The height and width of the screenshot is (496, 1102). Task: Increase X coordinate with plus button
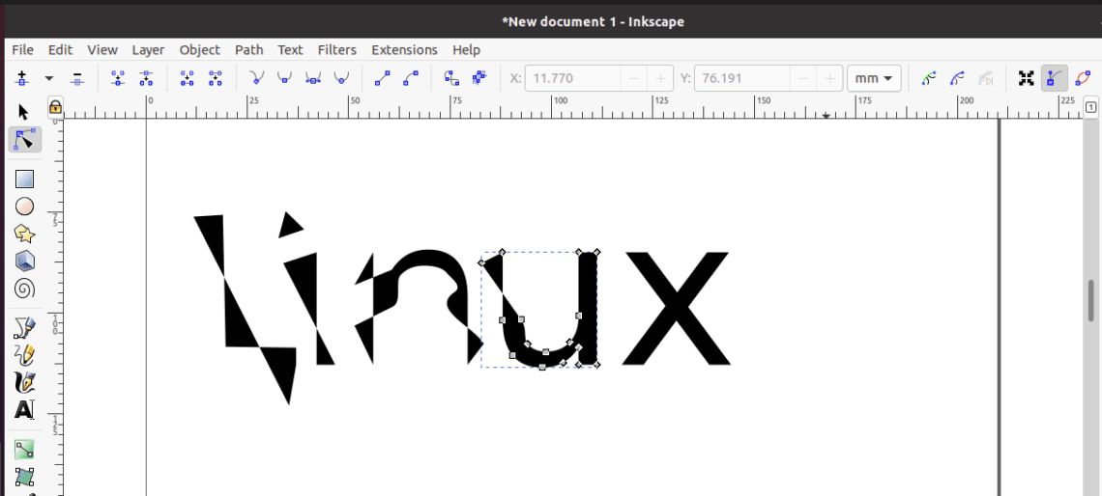660,78
